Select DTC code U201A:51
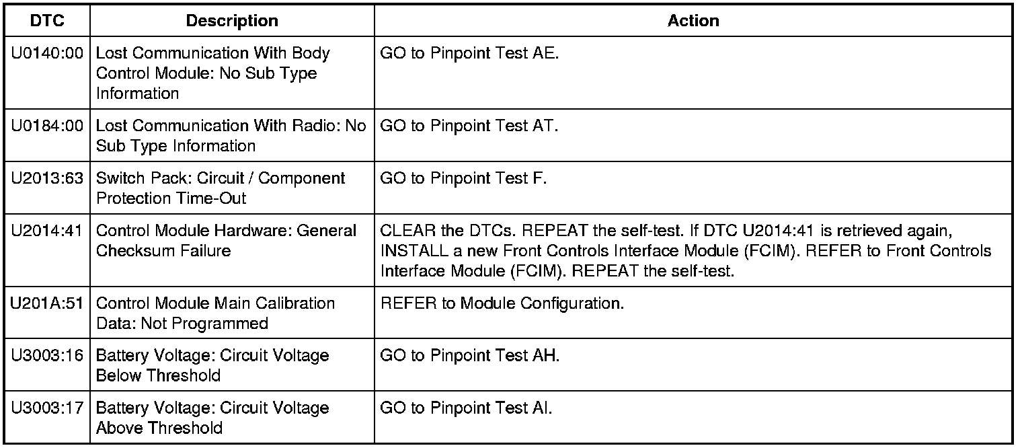This screenshot has width=1022, height=448. point(47,303)
